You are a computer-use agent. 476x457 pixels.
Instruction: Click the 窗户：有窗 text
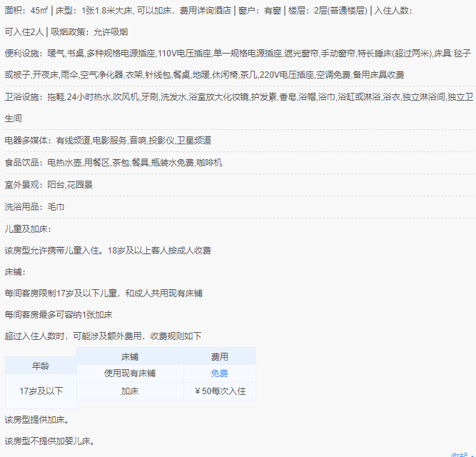[260, 11]
